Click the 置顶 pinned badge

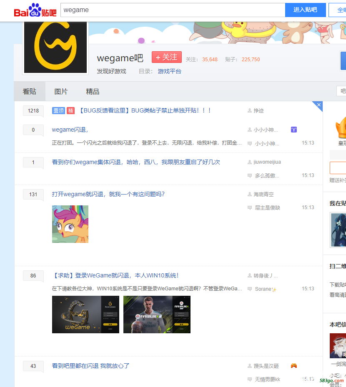(58, 110)
